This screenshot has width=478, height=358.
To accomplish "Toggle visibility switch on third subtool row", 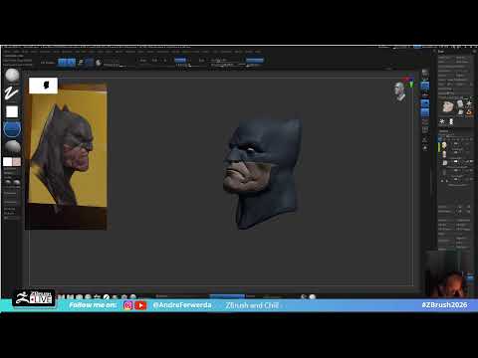I will 456,162.
